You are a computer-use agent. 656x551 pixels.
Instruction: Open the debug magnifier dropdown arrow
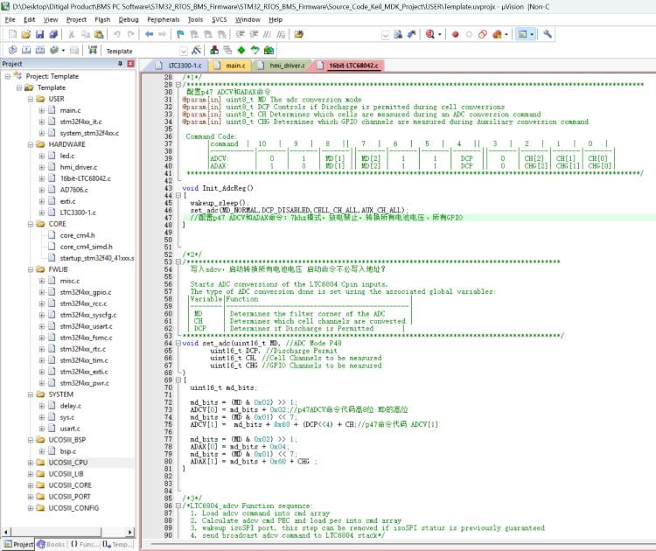pyautogui.click(x=439, y=34)
